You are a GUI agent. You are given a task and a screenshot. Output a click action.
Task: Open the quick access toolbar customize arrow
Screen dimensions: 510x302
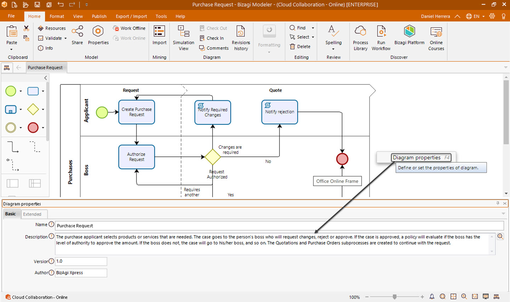pos(86,5)
